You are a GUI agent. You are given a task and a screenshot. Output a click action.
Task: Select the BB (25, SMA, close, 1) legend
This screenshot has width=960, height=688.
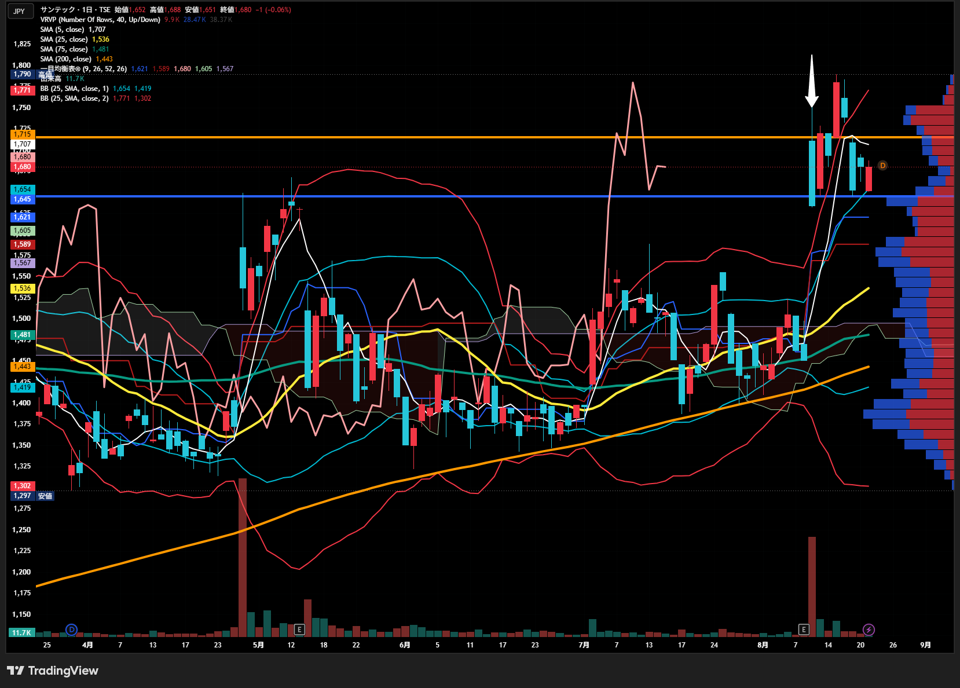pyautogui.click(x=75, y=89)
